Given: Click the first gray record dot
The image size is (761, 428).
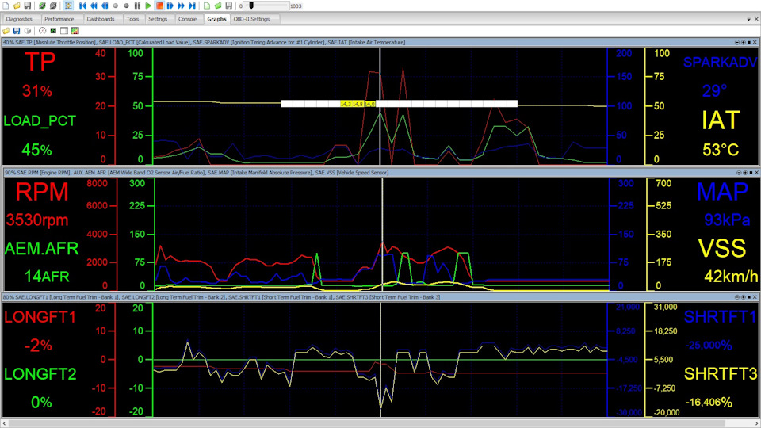Looking at the screenshot, I should coord(116,6).
